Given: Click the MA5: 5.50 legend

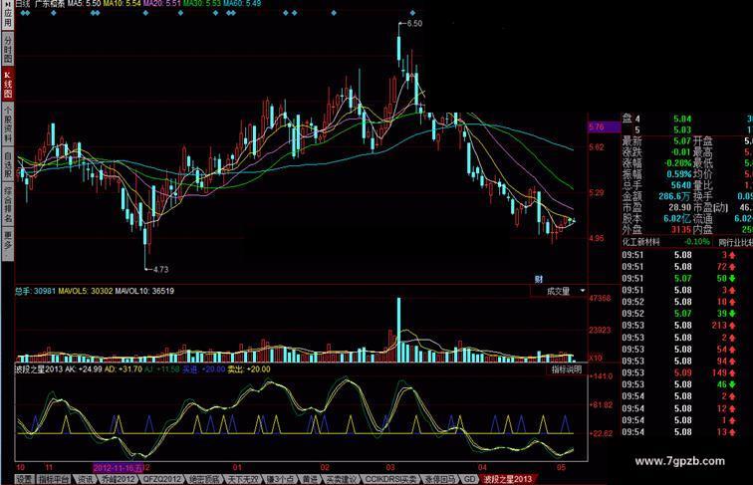Looking at the screenshot, I should point(84,3).
